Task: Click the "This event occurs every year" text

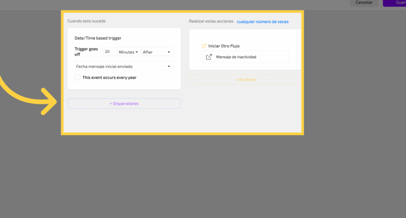Action: pos(109,78)
